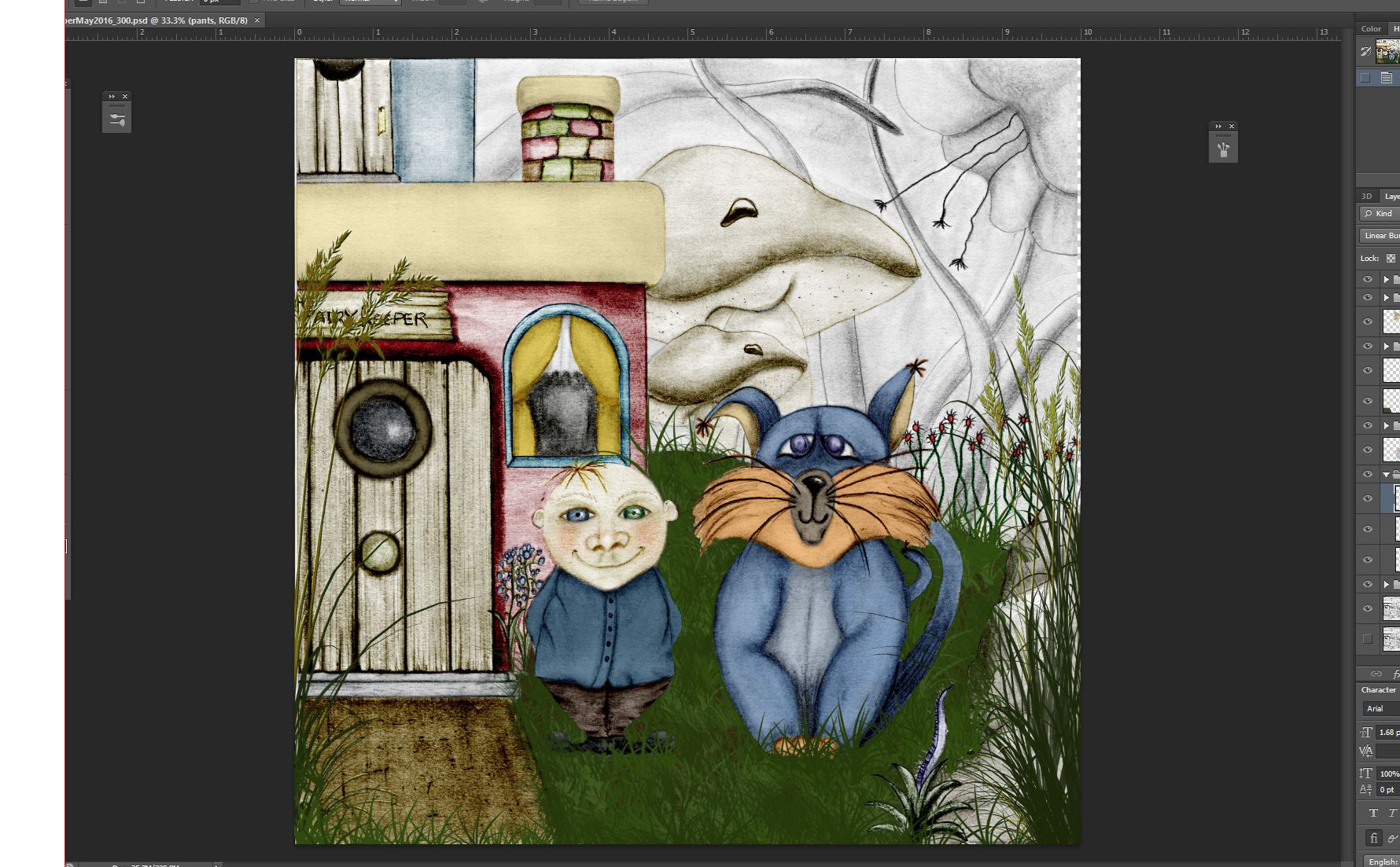
Task: Expand the floating Brush panel dock
Action: coord(1218,127)
